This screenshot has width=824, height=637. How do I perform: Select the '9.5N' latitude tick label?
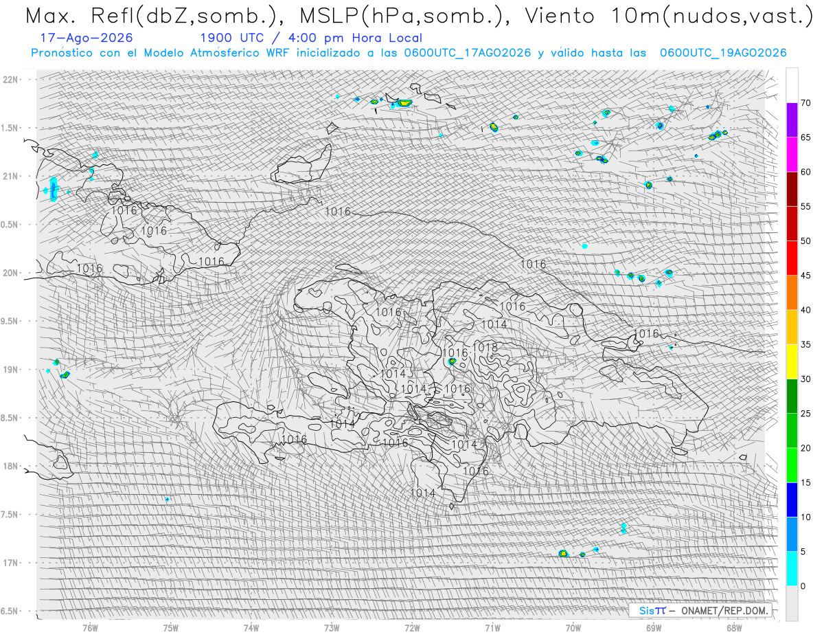[x=10, y=321]
